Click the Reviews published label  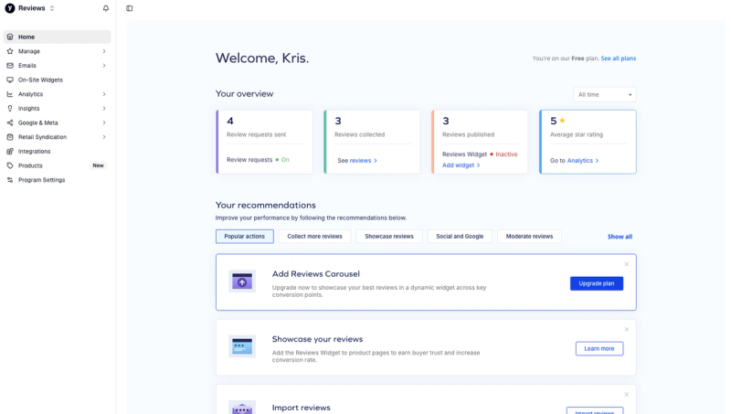(468, 134)
